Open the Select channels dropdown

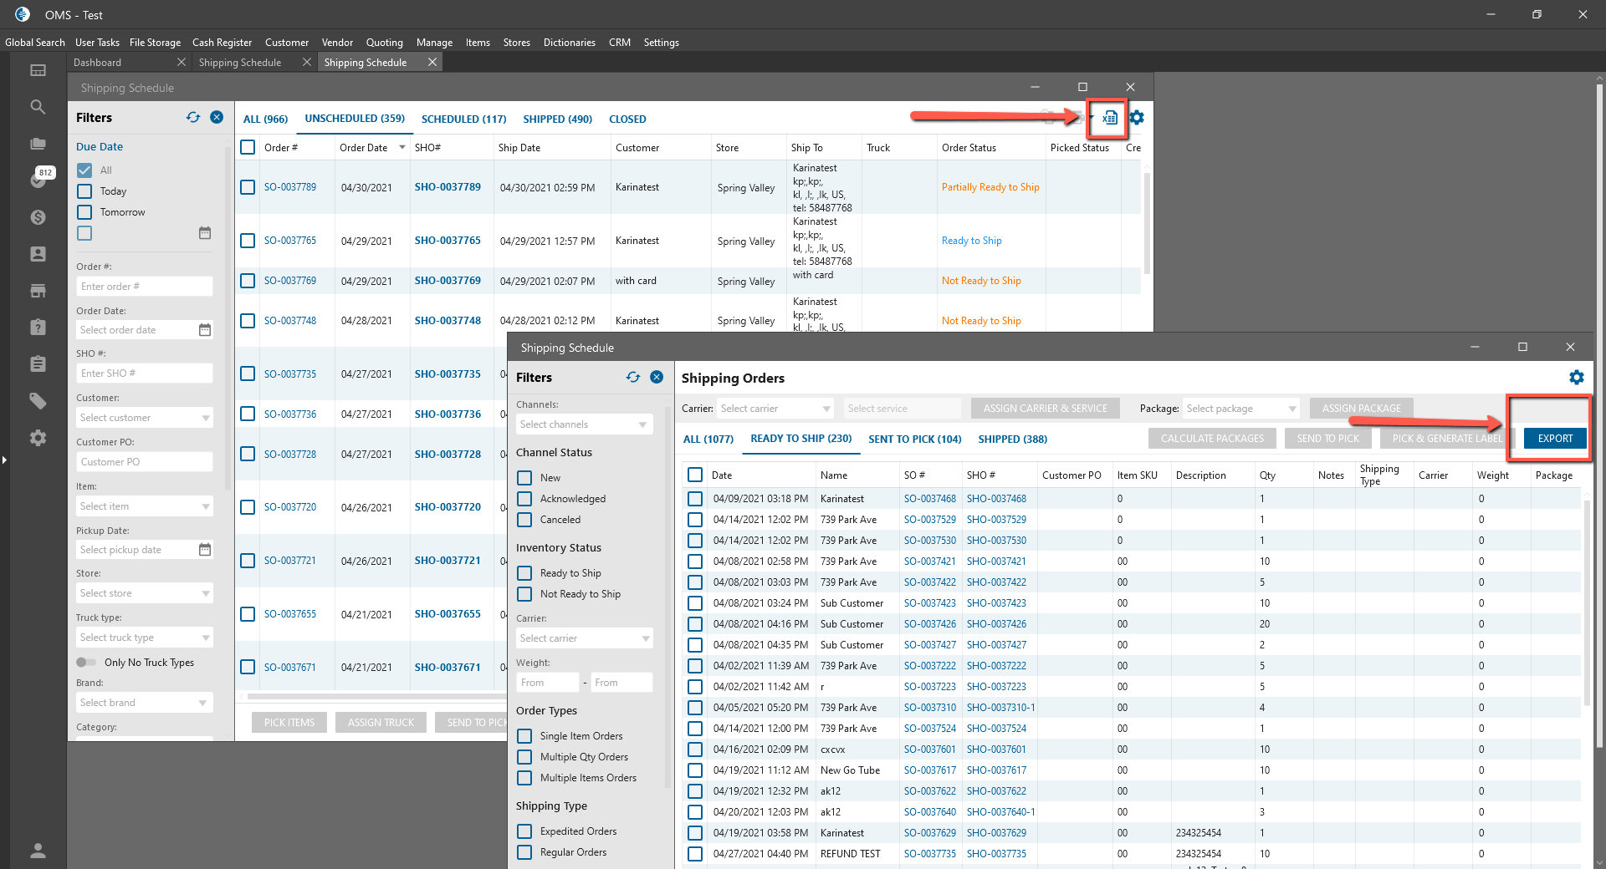pyautogui.click(x=583, y=424)
